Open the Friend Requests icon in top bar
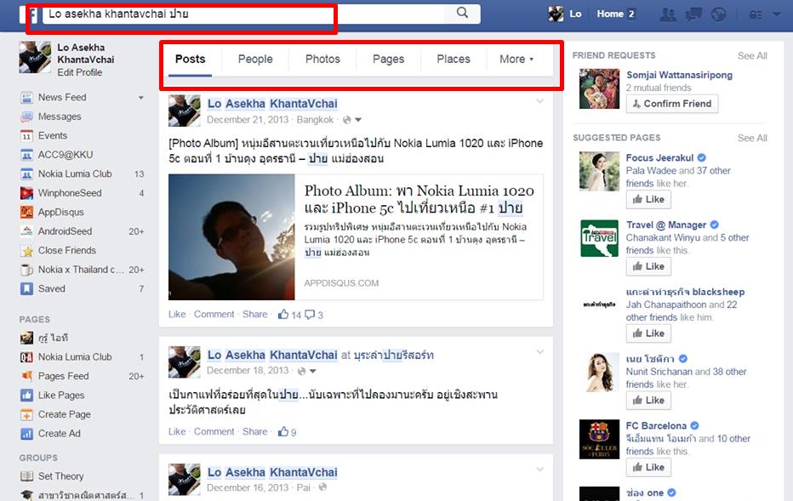Screen dimensions: 793x501 668,14
